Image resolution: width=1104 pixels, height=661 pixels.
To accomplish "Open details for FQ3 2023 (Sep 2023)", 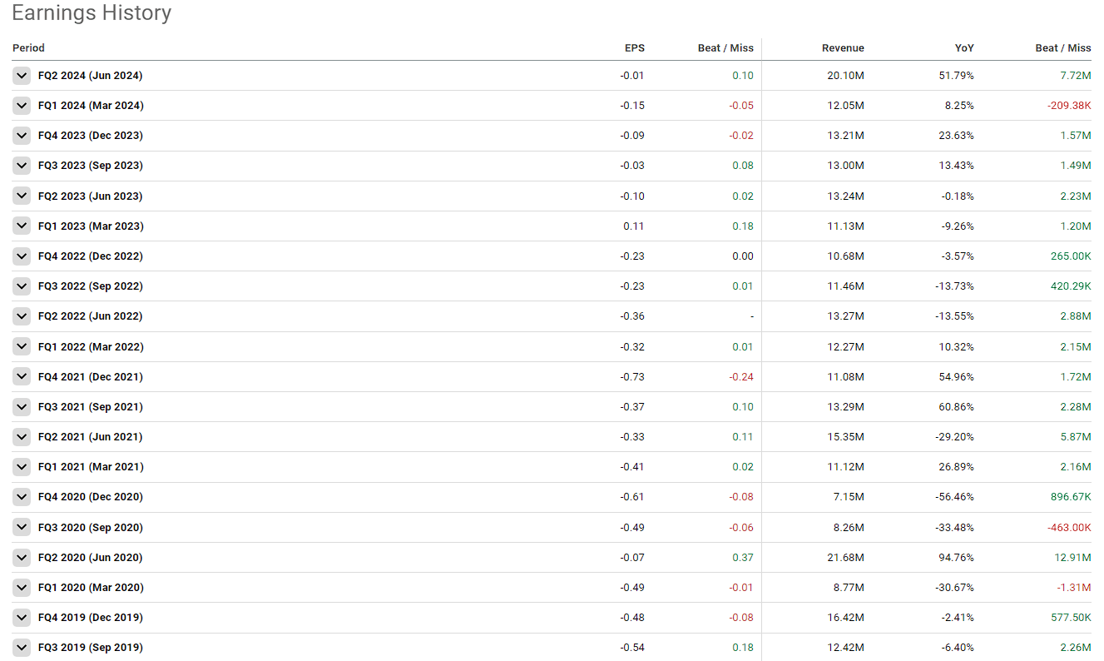I will pyautogui.click(x=22, y=166).
